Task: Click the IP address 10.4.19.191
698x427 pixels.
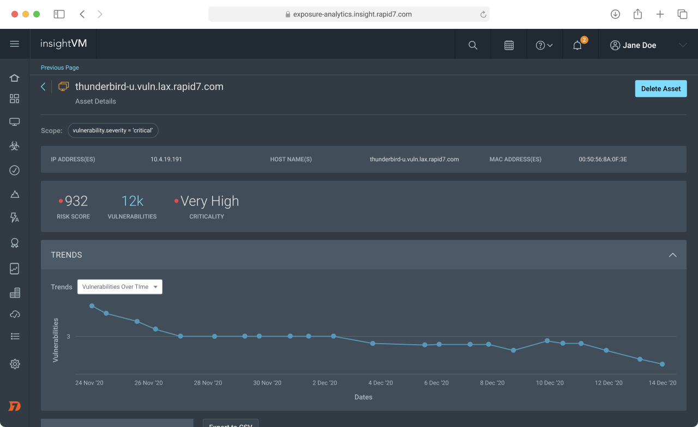Action: [x=166, y=160]
